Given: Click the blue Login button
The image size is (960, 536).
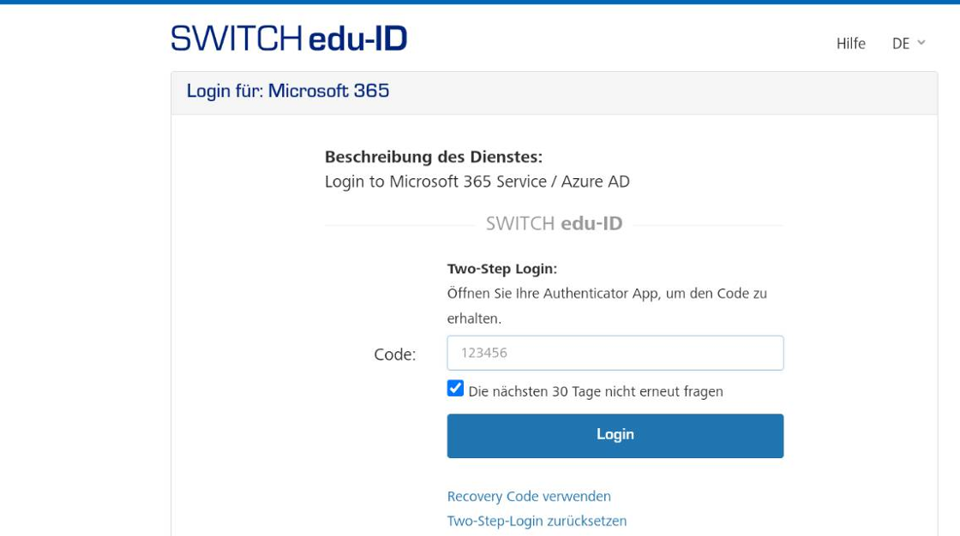Looking at the screenshot, I should (x=615, y=436).
